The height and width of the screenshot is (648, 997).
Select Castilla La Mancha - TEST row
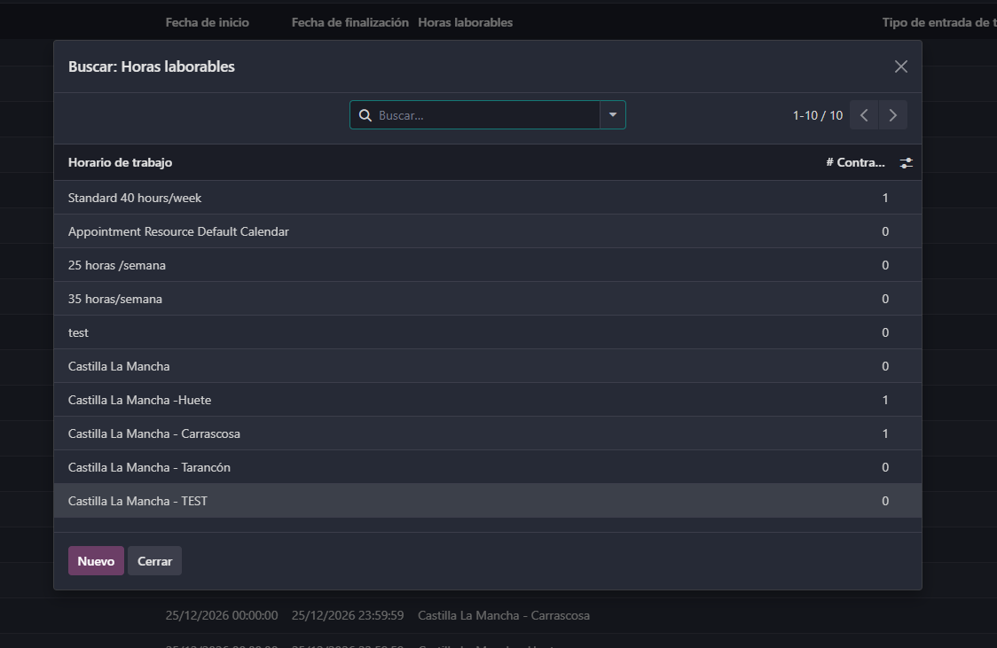point(137,501)
